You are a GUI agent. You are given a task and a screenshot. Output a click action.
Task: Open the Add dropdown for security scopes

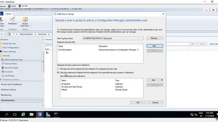(162, 80)
